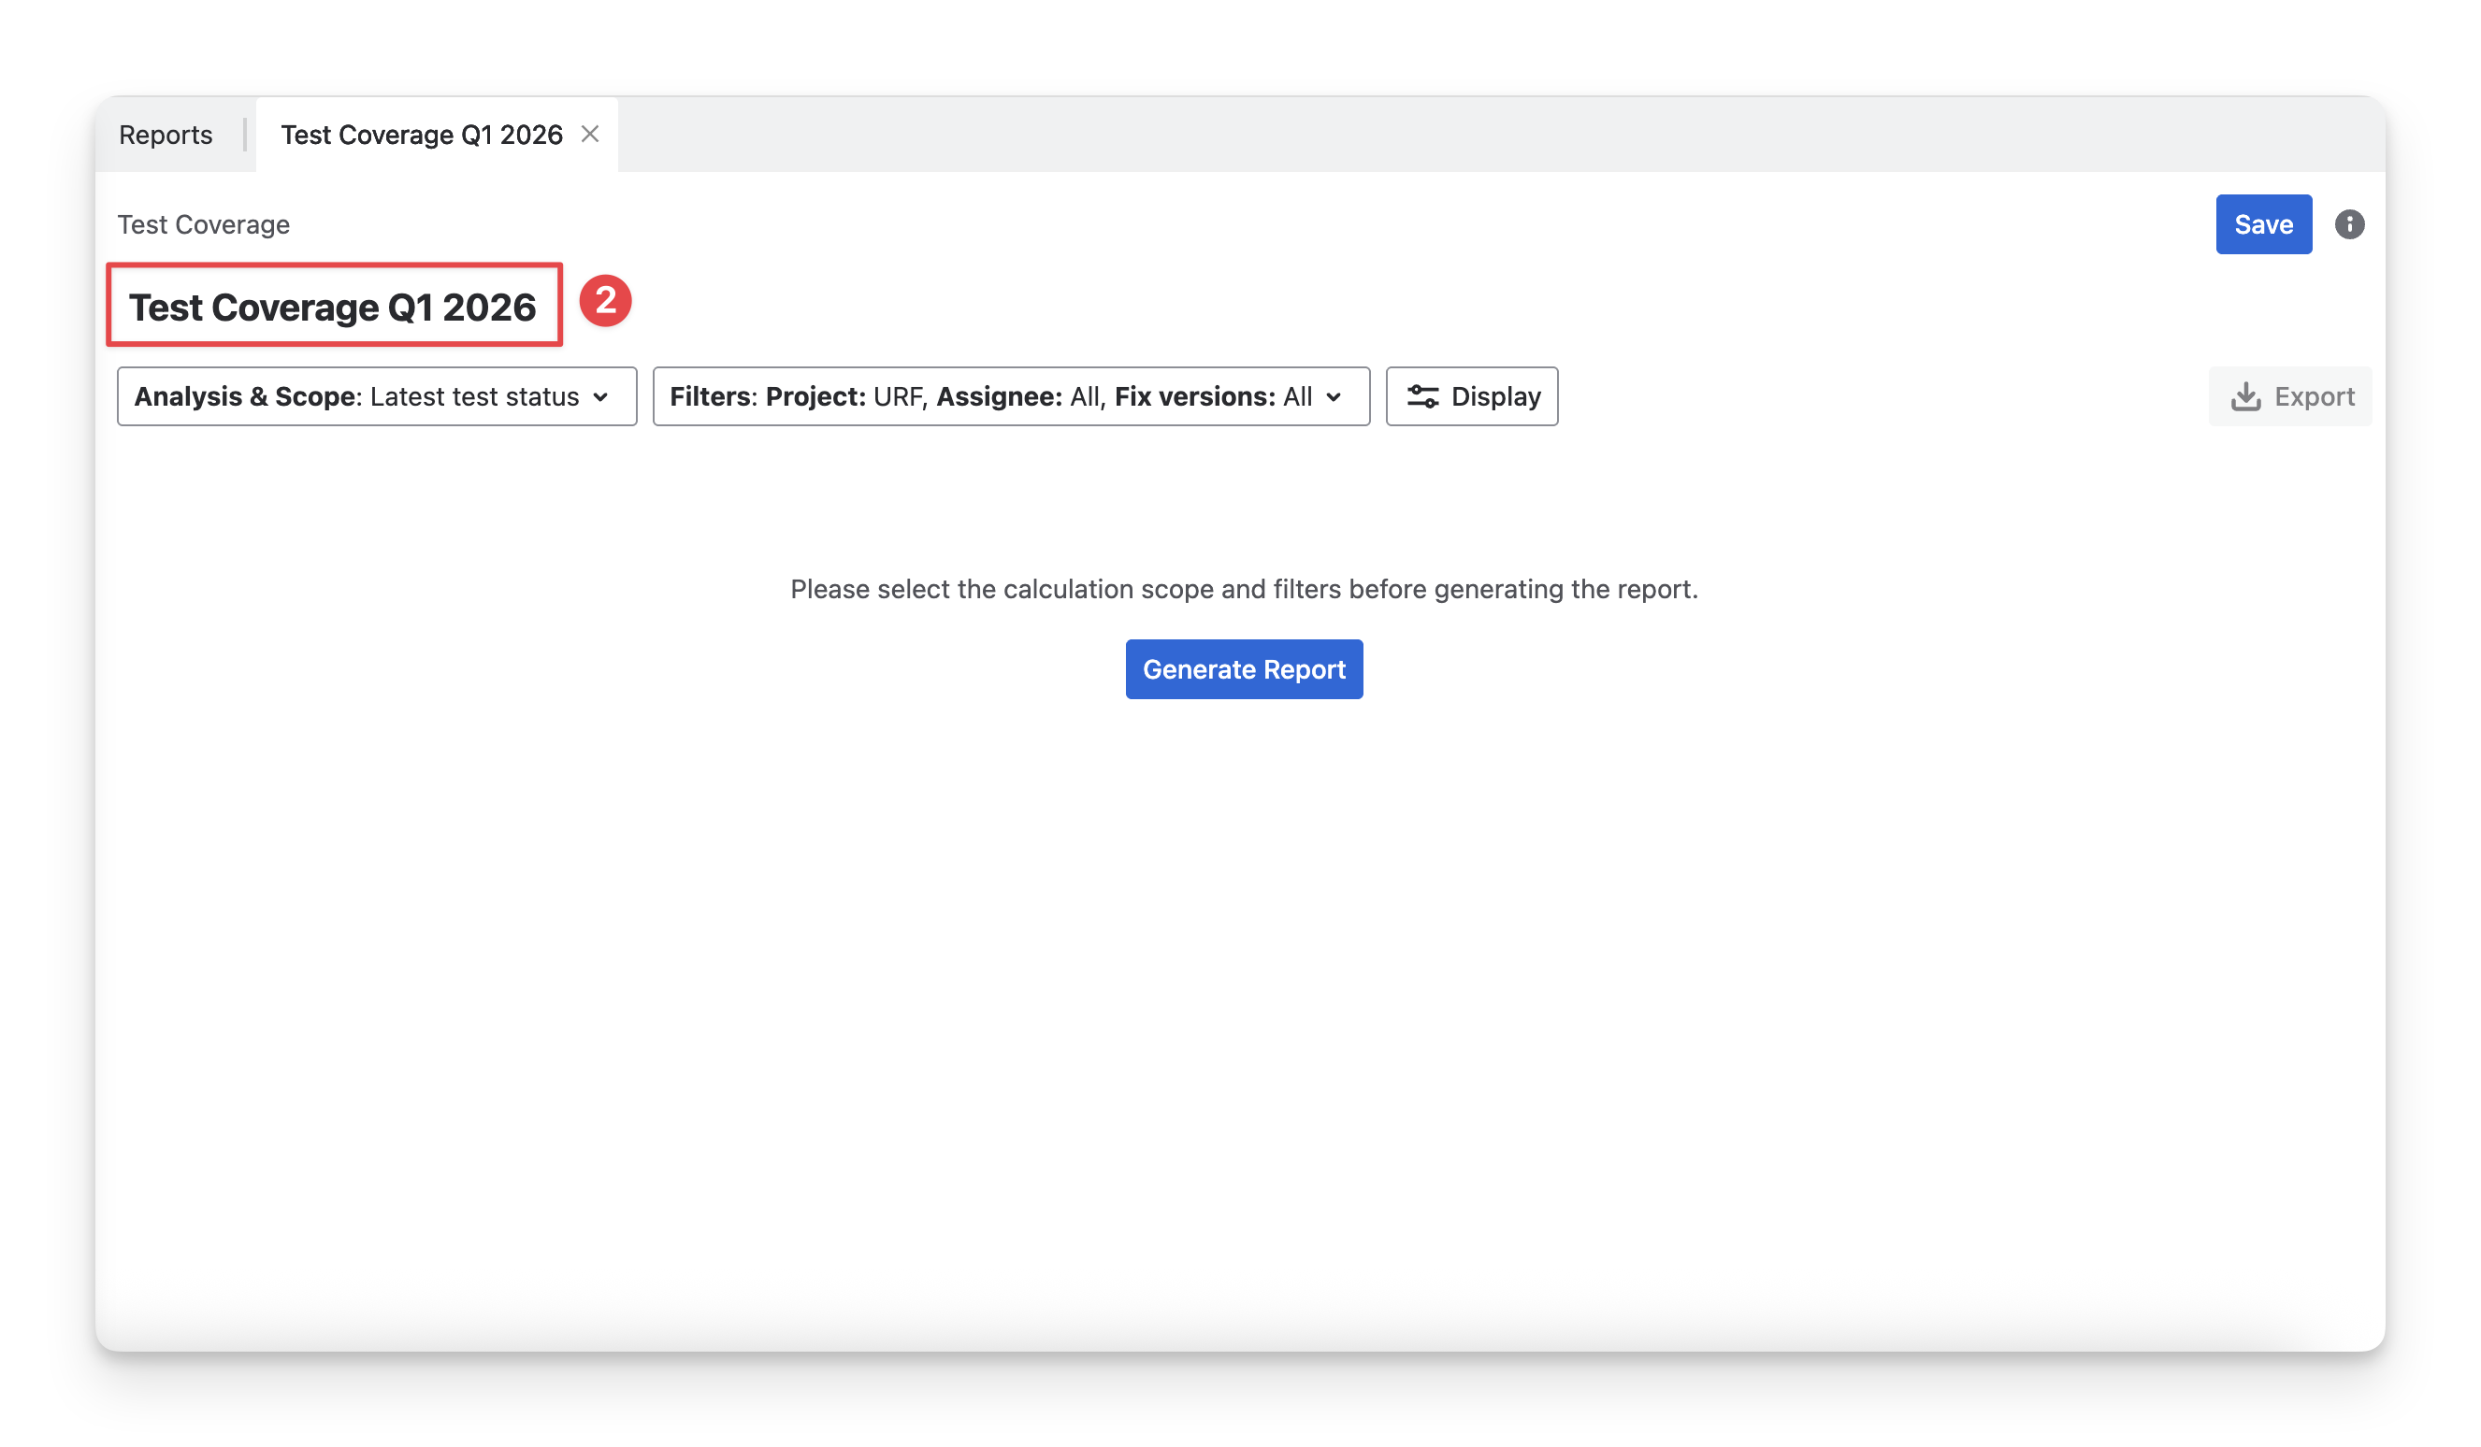2481x1447 pixels.
Task: Click the Test Coverage breadcrumb text
Action: [x=204, y=224]
